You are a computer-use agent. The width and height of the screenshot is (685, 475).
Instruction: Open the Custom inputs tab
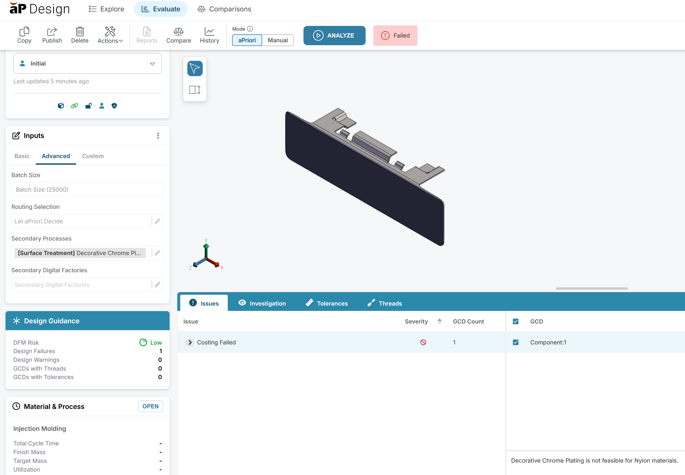[93, 156]
